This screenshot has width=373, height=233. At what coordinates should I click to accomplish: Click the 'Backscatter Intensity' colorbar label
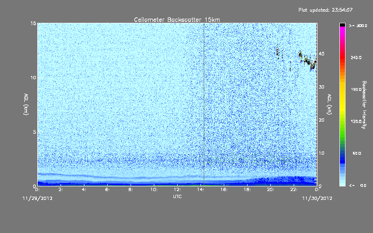coord(364,105)
